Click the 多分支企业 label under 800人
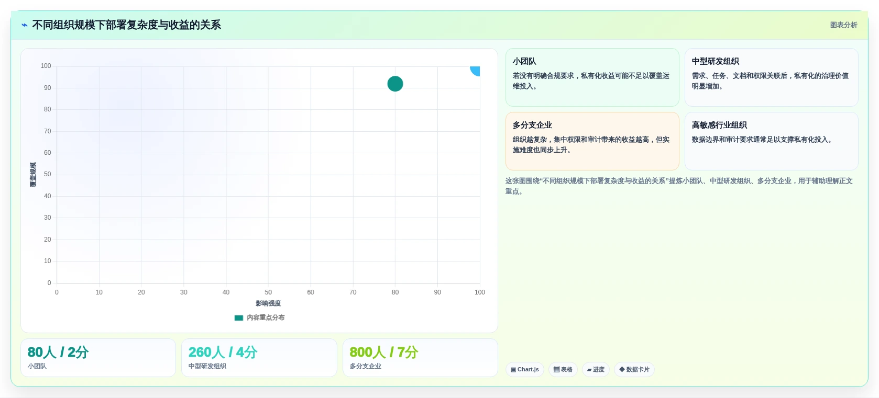Viewport: 879px width, 398px height. [366, 366]
